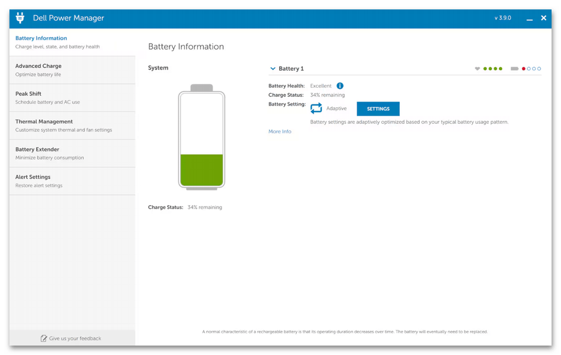561x355 pixels.
Task: Click the red charge level indicator dot
Action: coord(523,68)
